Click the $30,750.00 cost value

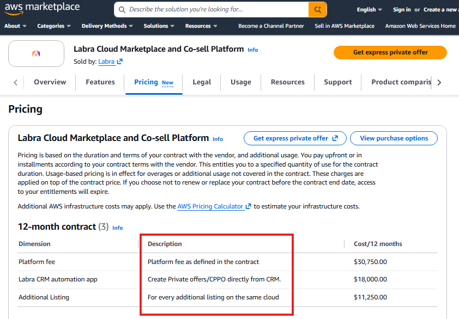coord(370,262)
